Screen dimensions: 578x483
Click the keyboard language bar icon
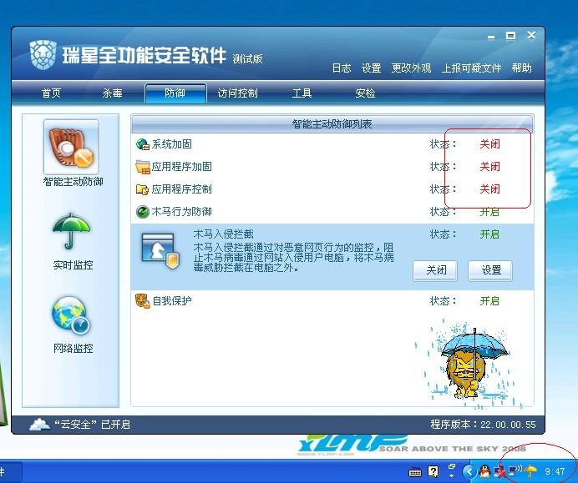[415, 471]
